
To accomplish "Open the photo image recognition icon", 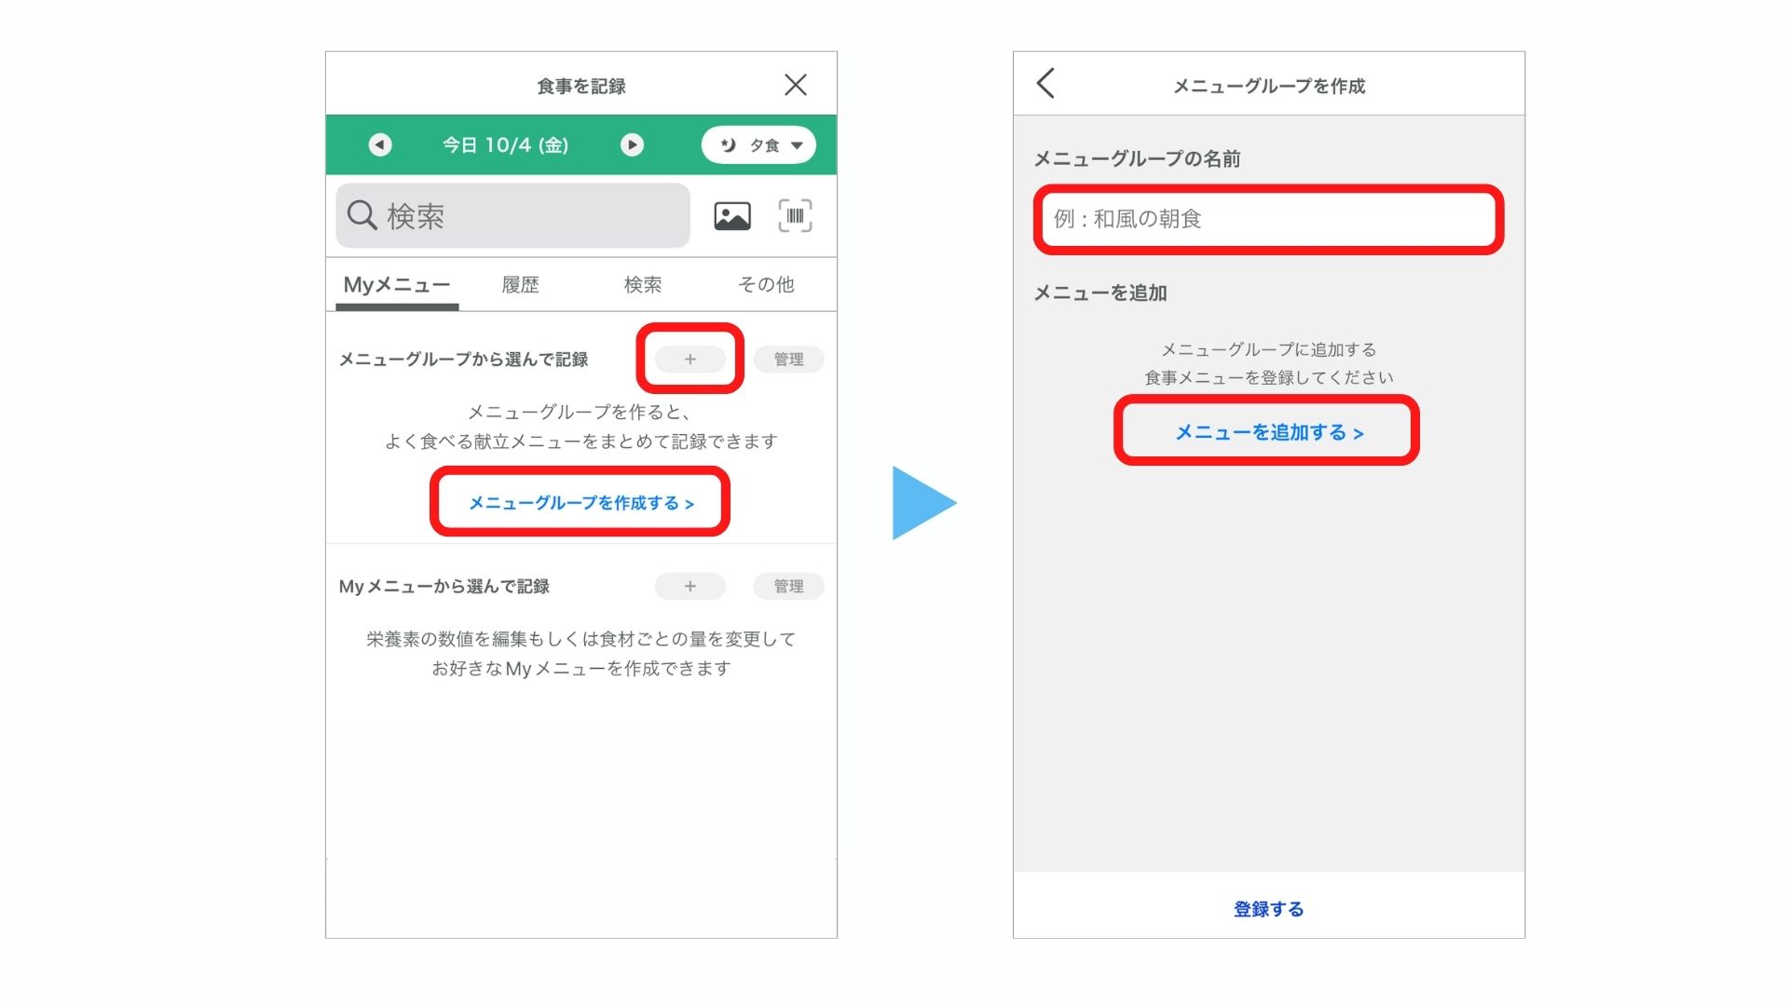I will pos(732,216).
